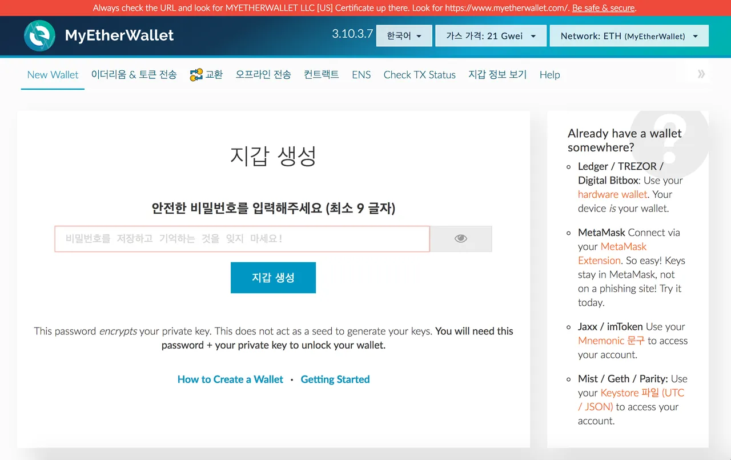Open the Check TX Status tab

pyautogui.click(x=420, y=75)
